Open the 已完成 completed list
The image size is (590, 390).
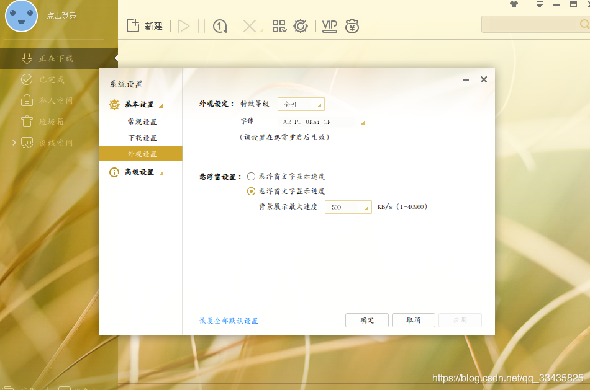tap(59, 79)
